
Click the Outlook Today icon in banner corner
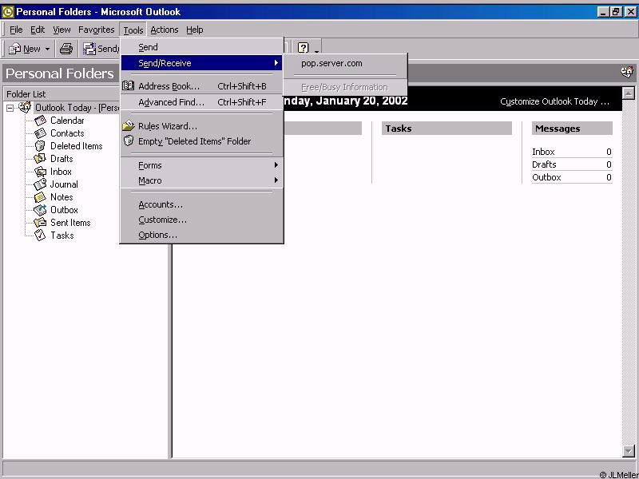click(627, 73)
